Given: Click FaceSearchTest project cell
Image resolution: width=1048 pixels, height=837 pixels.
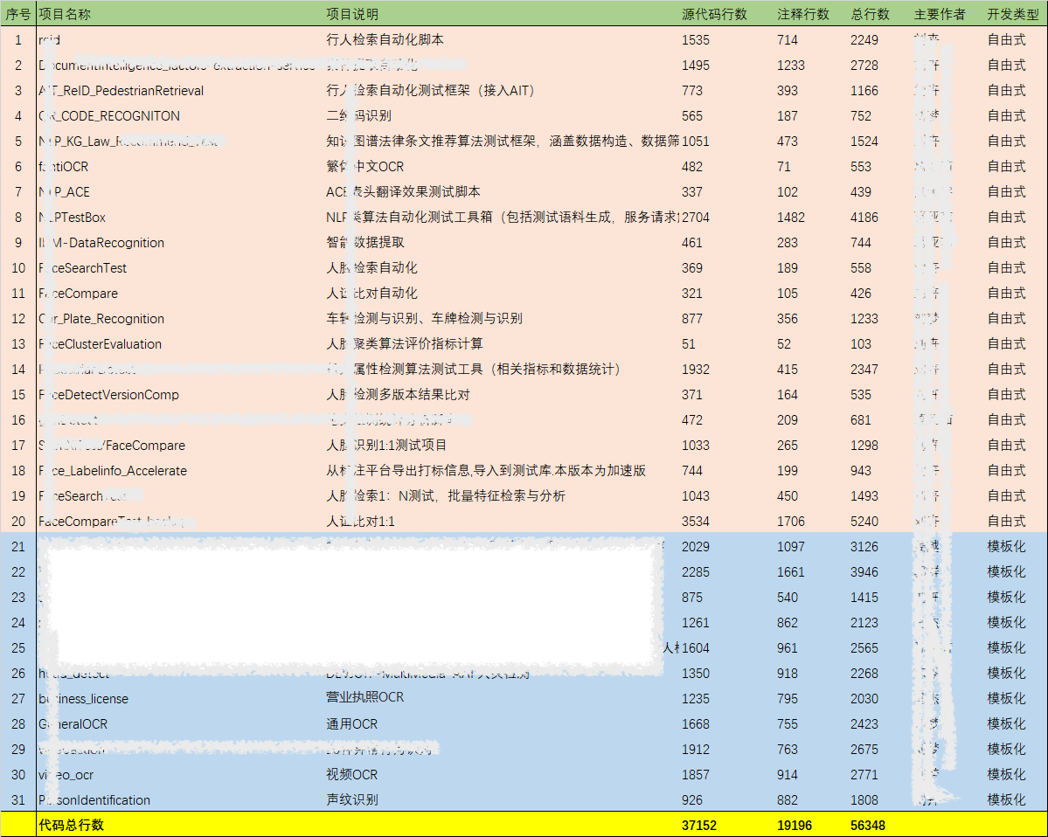Looking at the screenshot, I should point(83,268).
